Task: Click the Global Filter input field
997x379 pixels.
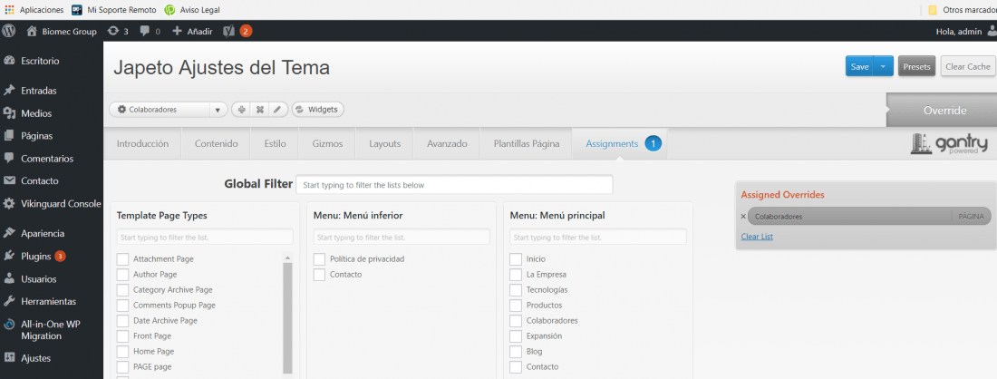Action: click(454, 184)
